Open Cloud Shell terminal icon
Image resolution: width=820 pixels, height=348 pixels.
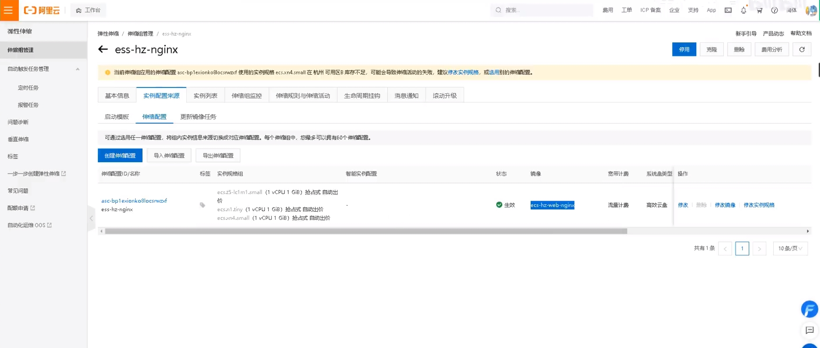[728, 10]
